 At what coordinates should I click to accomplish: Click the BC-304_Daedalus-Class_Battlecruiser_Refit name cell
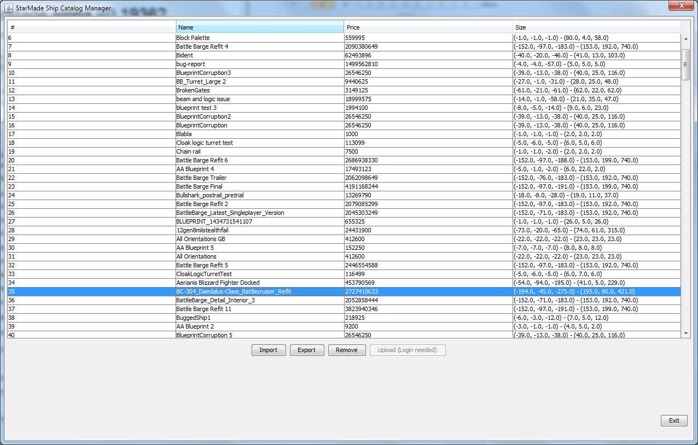[234, 291]
